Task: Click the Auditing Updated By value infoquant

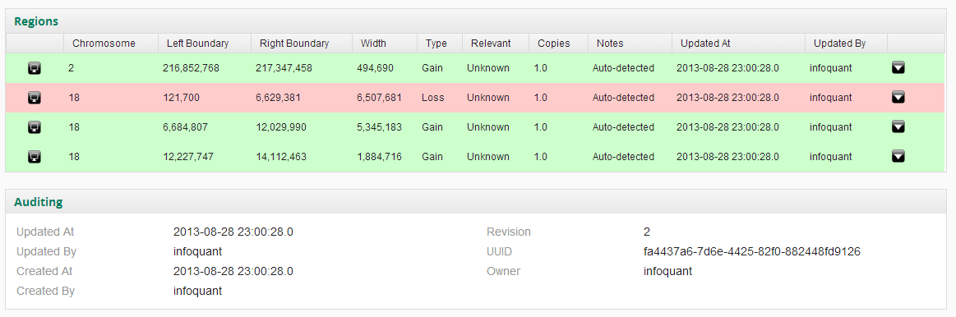Action: [x=197, y=251]
